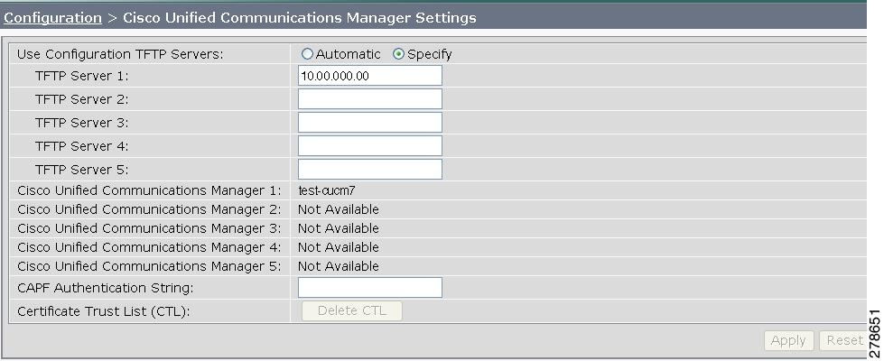Click Not Available for Communications Manager 3
This screenshot has height=361, width=884.
tap(339, 228)
